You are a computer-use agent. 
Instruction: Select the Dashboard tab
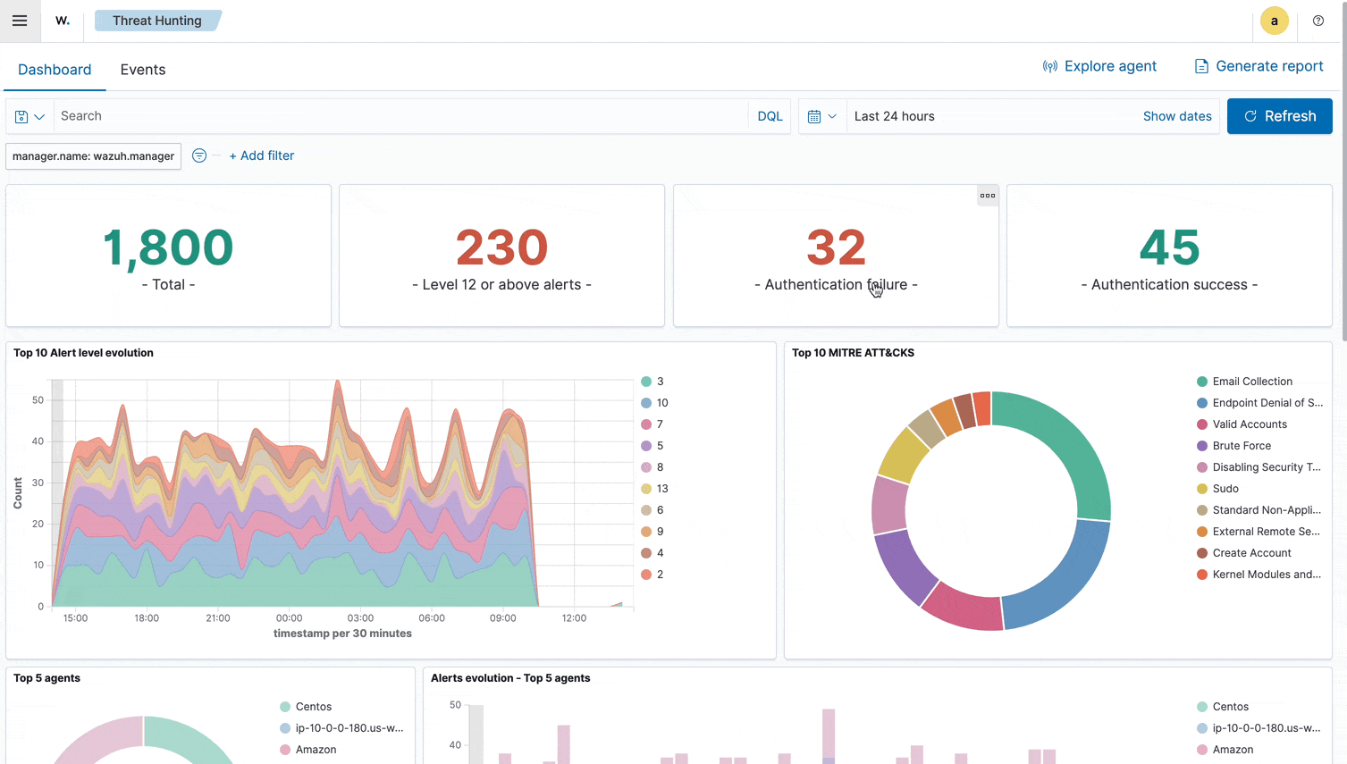tap(55, 69)
